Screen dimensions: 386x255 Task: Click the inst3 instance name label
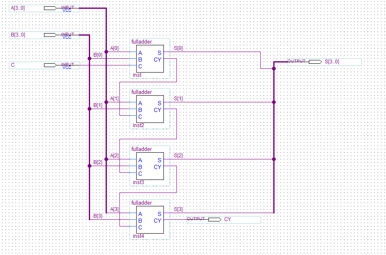pyautogui.click(x=138, y=182)
